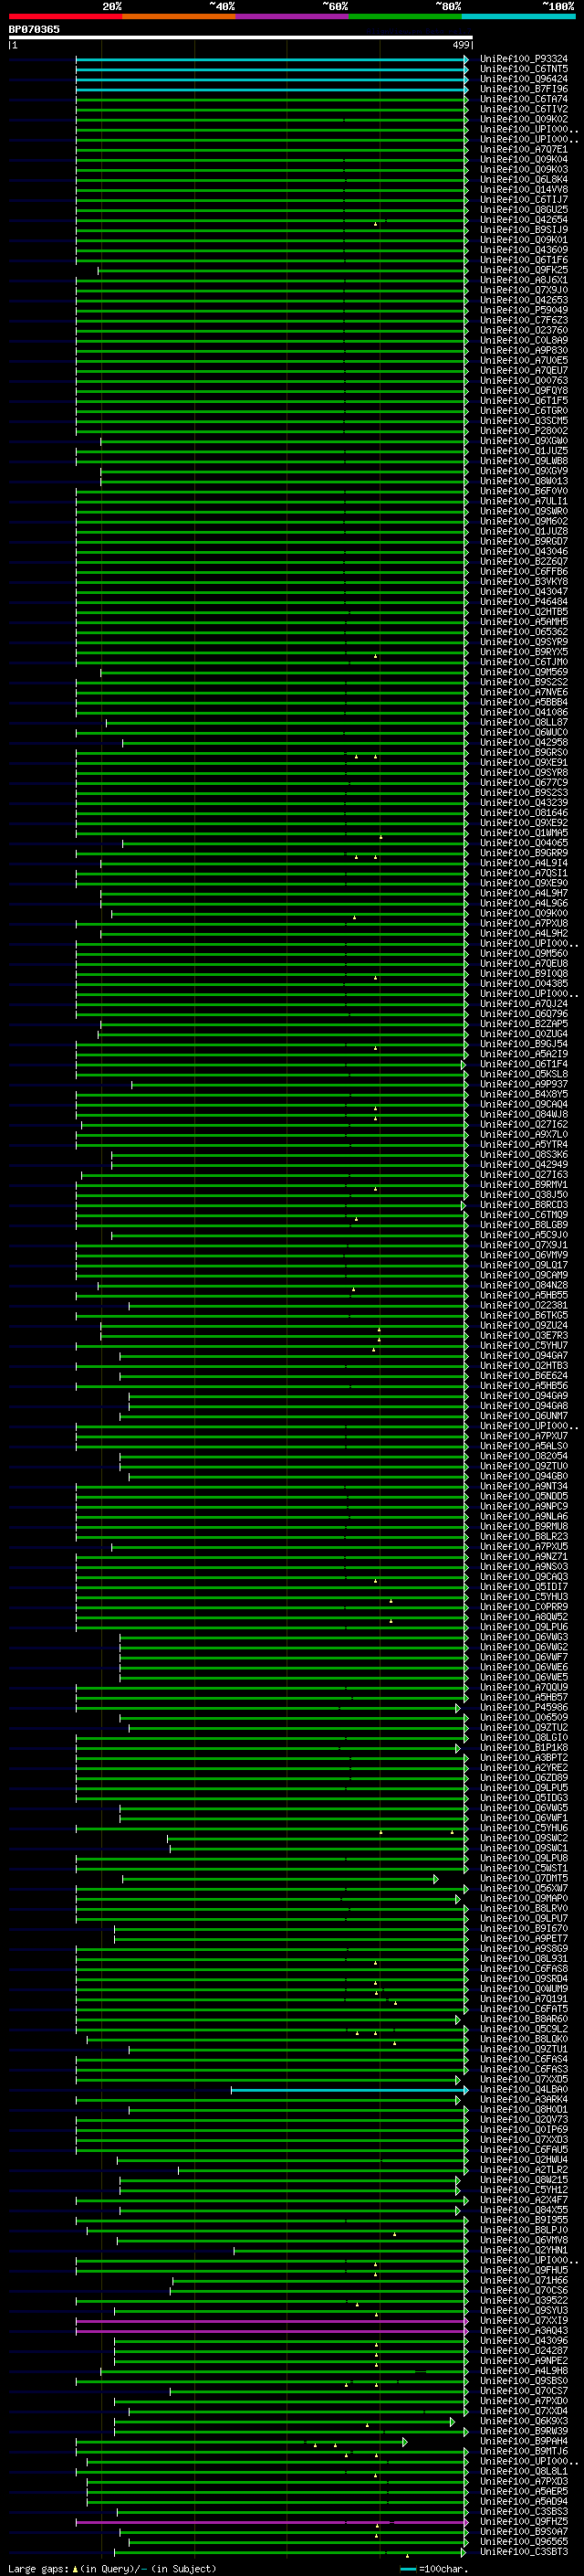Open hit UniRef100_B7FI96

pos(524,89)
